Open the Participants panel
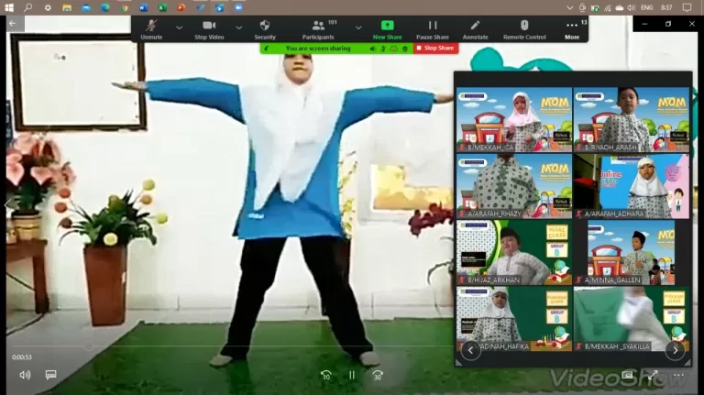The width and height of the screenshot is (704, 395). pos(318,29)
